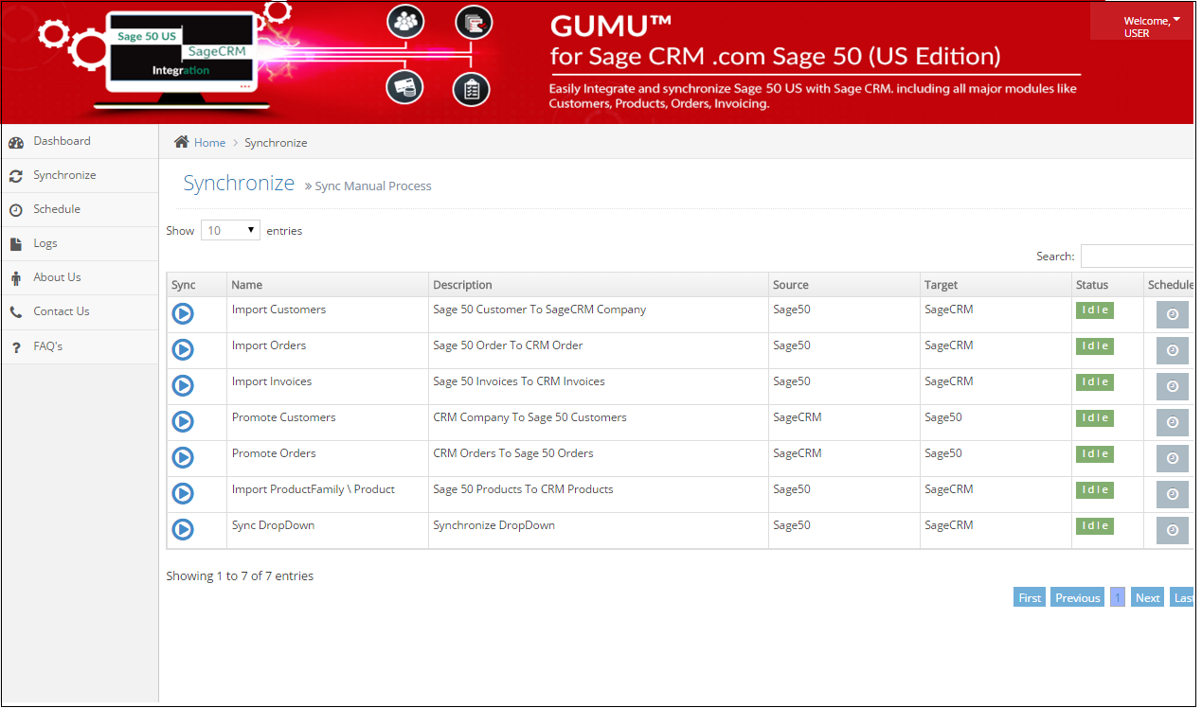Click the FAQ's question mark icon

[x=15, y=347]
